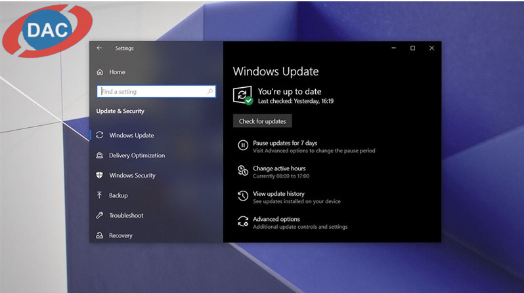The width and height of the screenshot is (524, 293).
Task: Click the advanced options gear icon
Action: click(243, 222)
